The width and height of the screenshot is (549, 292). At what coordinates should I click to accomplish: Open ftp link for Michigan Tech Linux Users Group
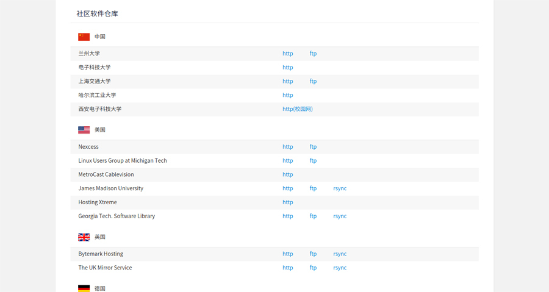pyautogui.click(x=313, y=160)
